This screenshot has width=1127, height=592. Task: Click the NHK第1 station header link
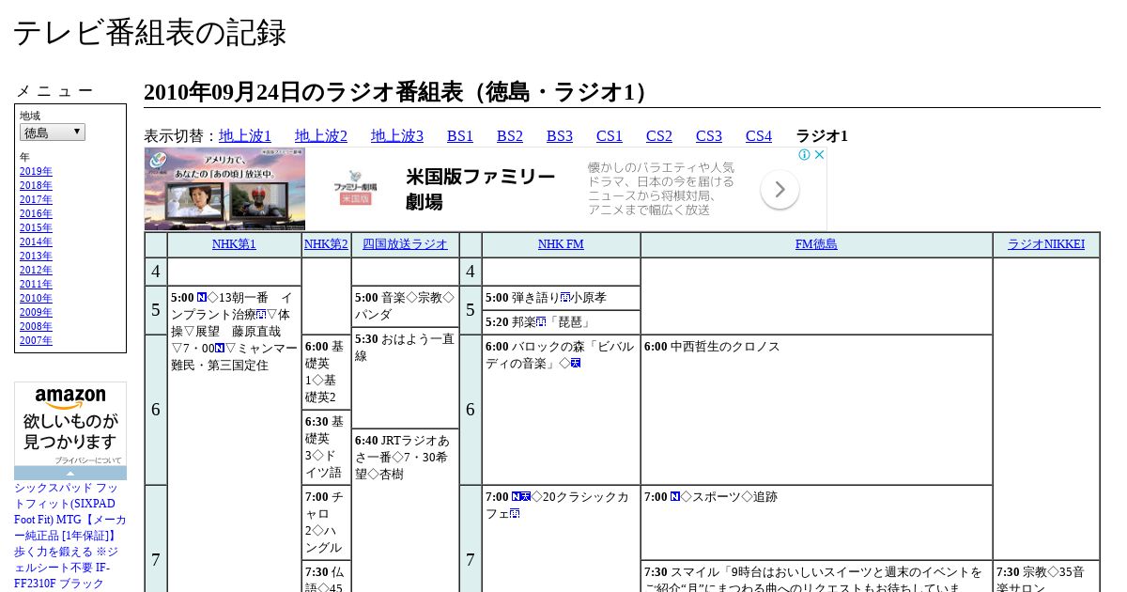click(234, 244)
